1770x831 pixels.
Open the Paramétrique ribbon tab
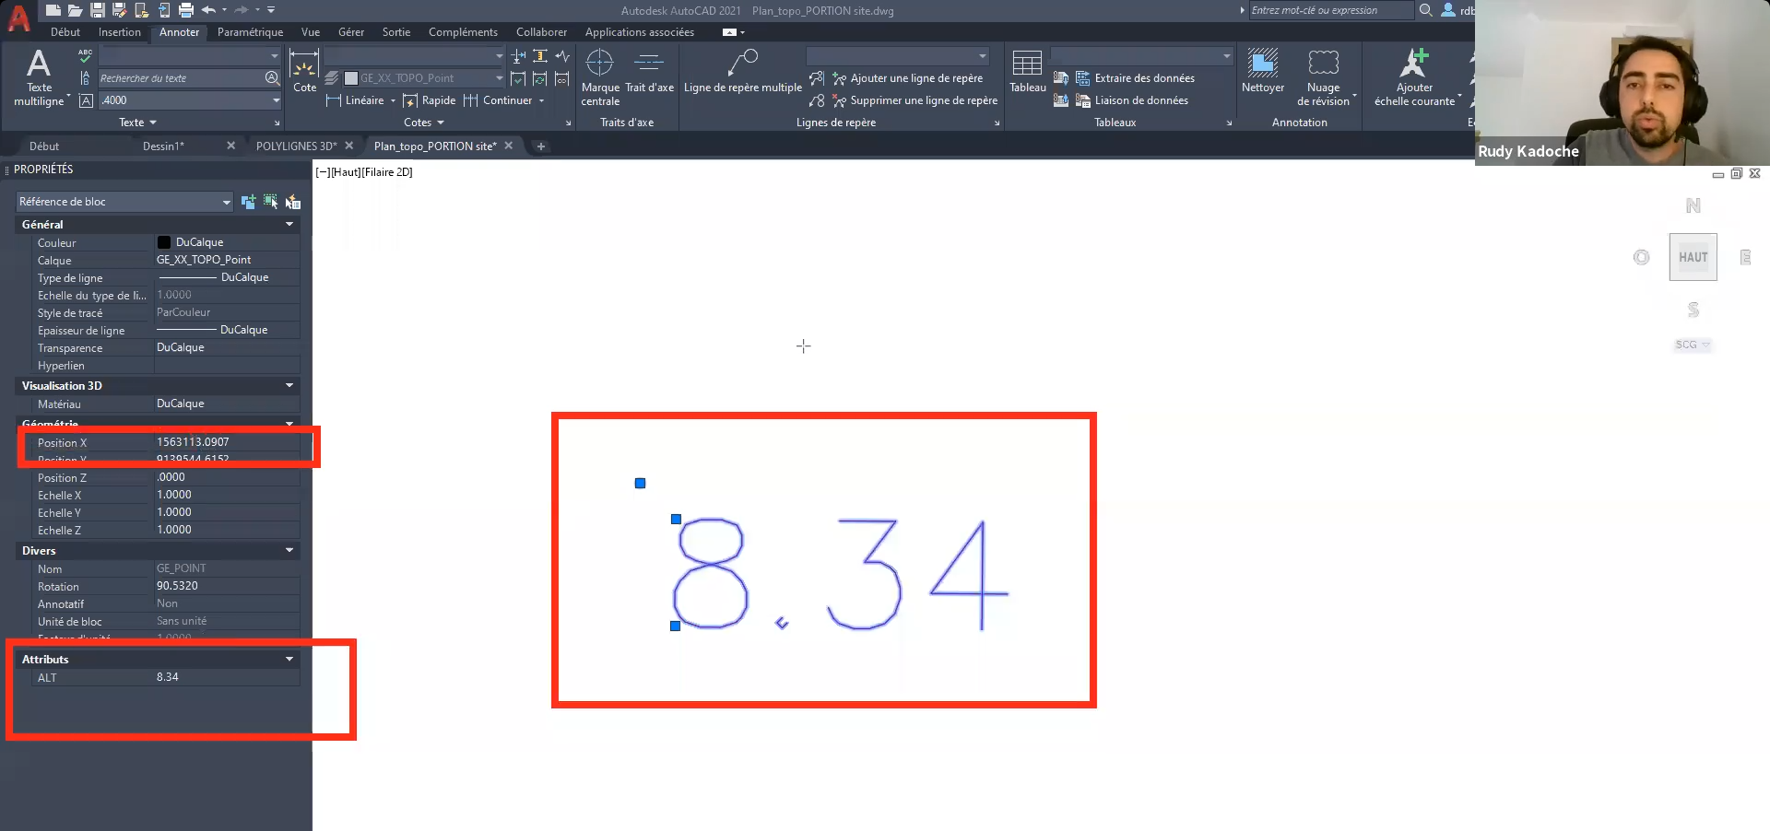click(251, 32)
